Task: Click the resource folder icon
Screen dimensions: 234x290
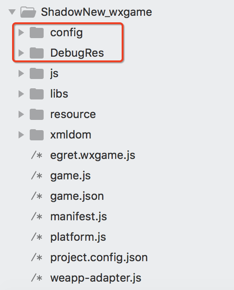Action: pos(37,114)
